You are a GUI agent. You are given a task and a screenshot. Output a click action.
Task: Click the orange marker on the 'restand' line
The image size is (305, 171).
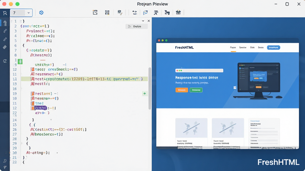point(33,94)
